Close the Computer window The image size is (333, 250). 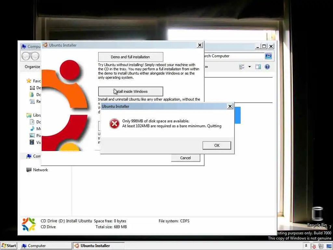click(x=271, y=46)
